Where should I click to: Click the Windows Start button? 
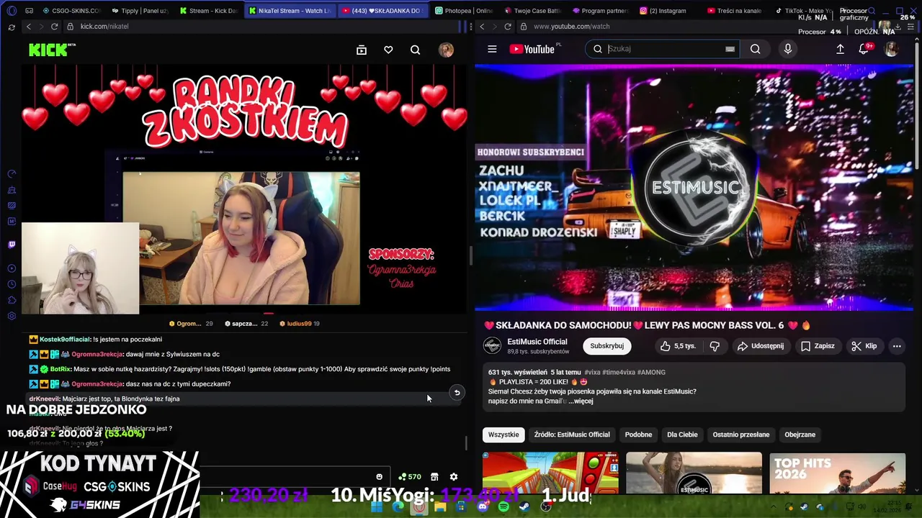pos(377,506)
